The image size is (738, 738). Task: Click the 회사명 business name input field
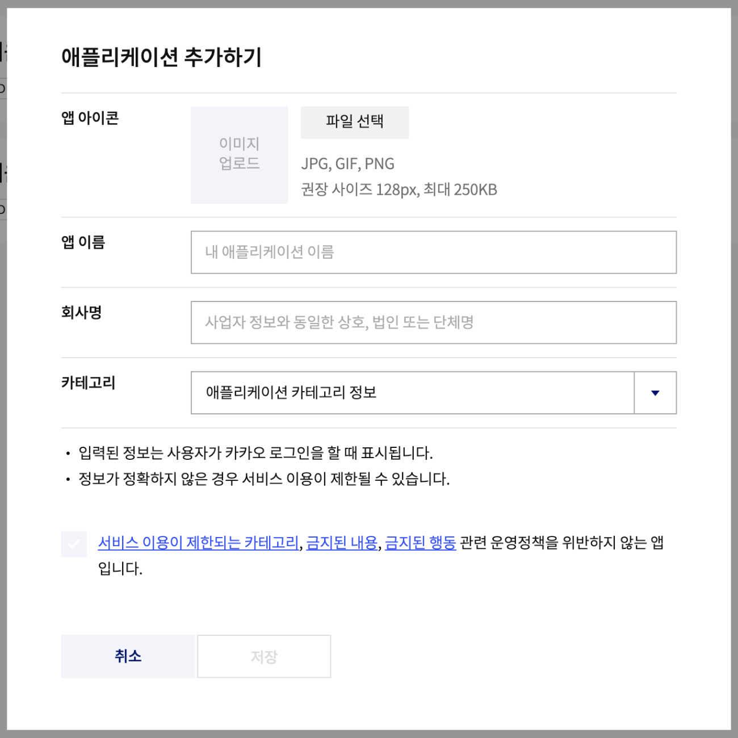pos(434,322)
